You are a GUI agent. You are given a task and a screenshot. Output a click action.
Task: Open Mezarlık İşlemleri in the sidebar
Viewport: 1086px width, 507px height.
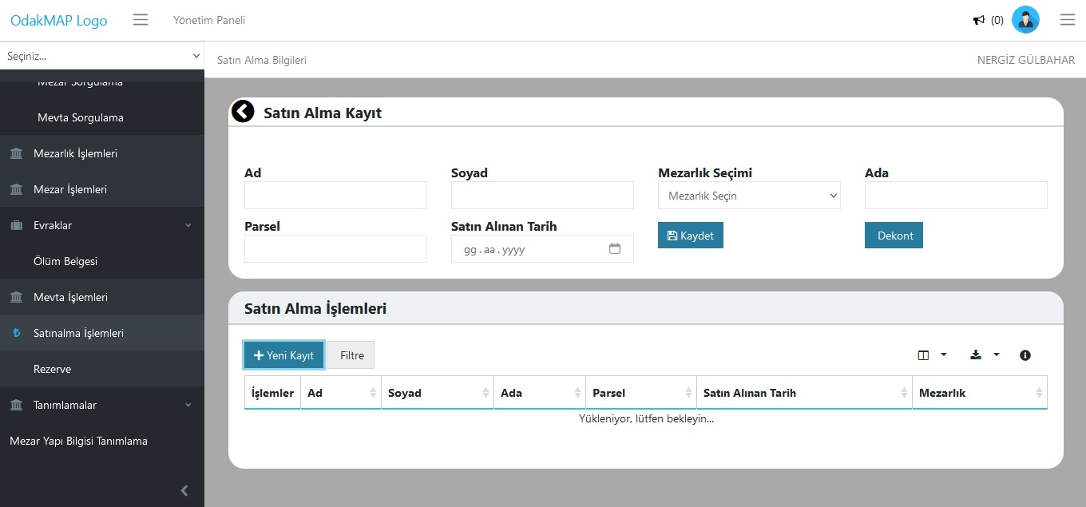75,153
